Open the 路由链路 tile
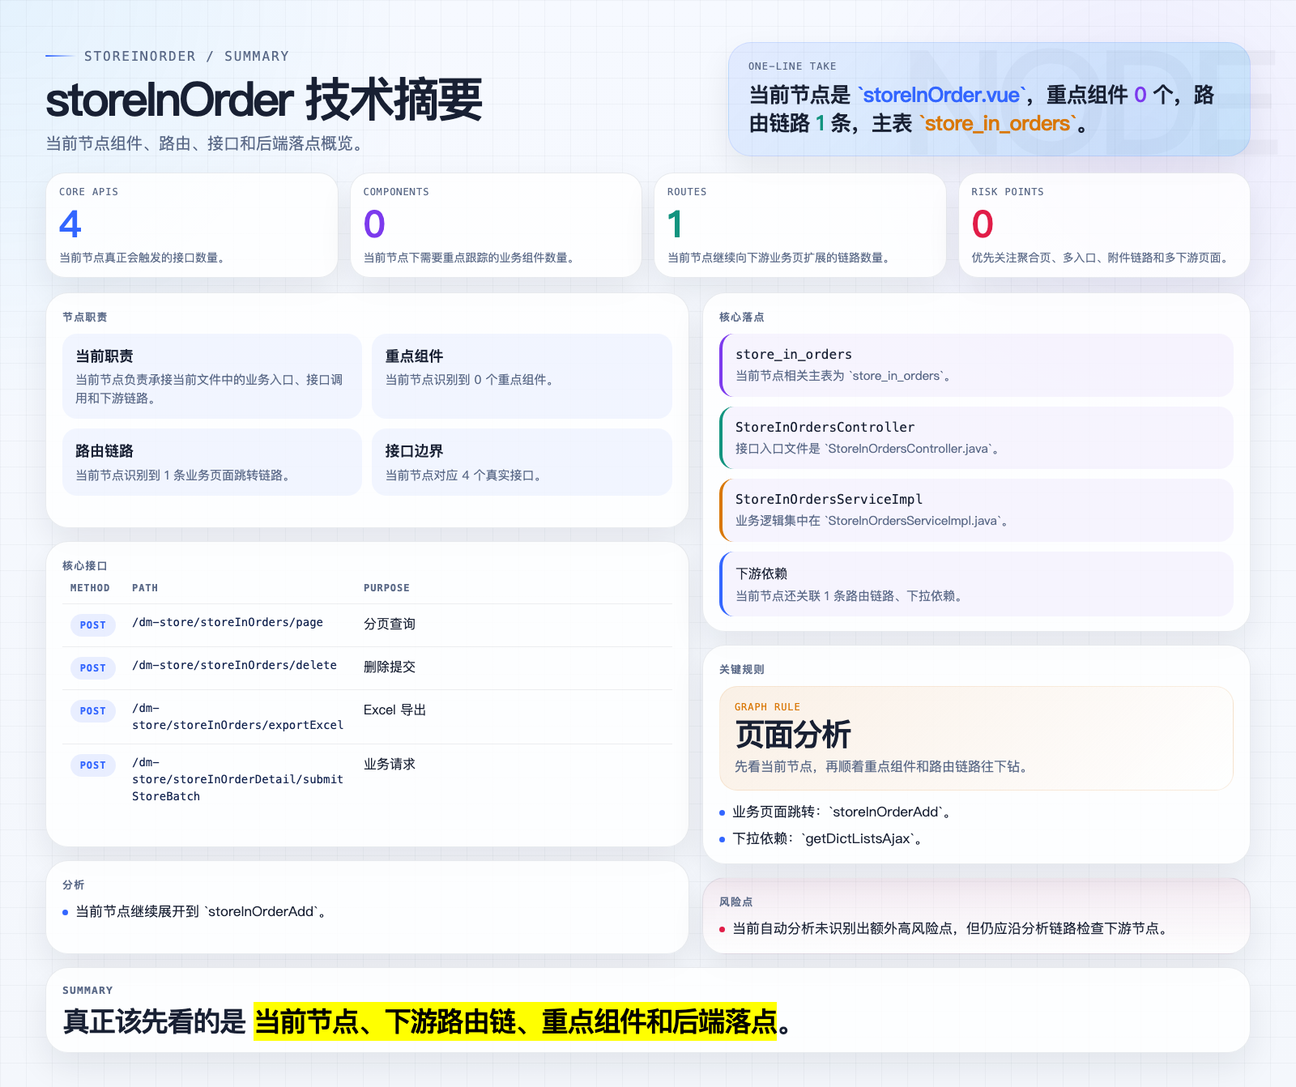Image resolution: width=1296 pixels, height=1087 pixels. [x=212, y=462]
